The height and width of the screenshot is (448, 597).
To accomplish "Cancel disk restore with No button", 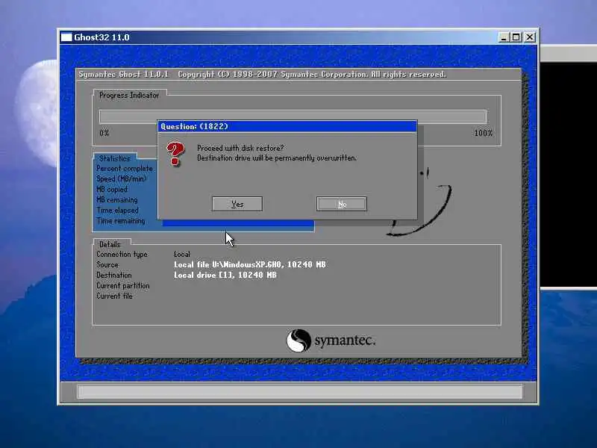I will click(x=342, y=204).
